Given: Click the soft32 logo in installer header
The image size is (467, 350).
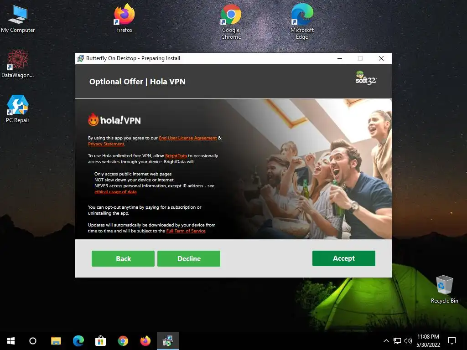Looking at the screenshot, I should 366,78.
